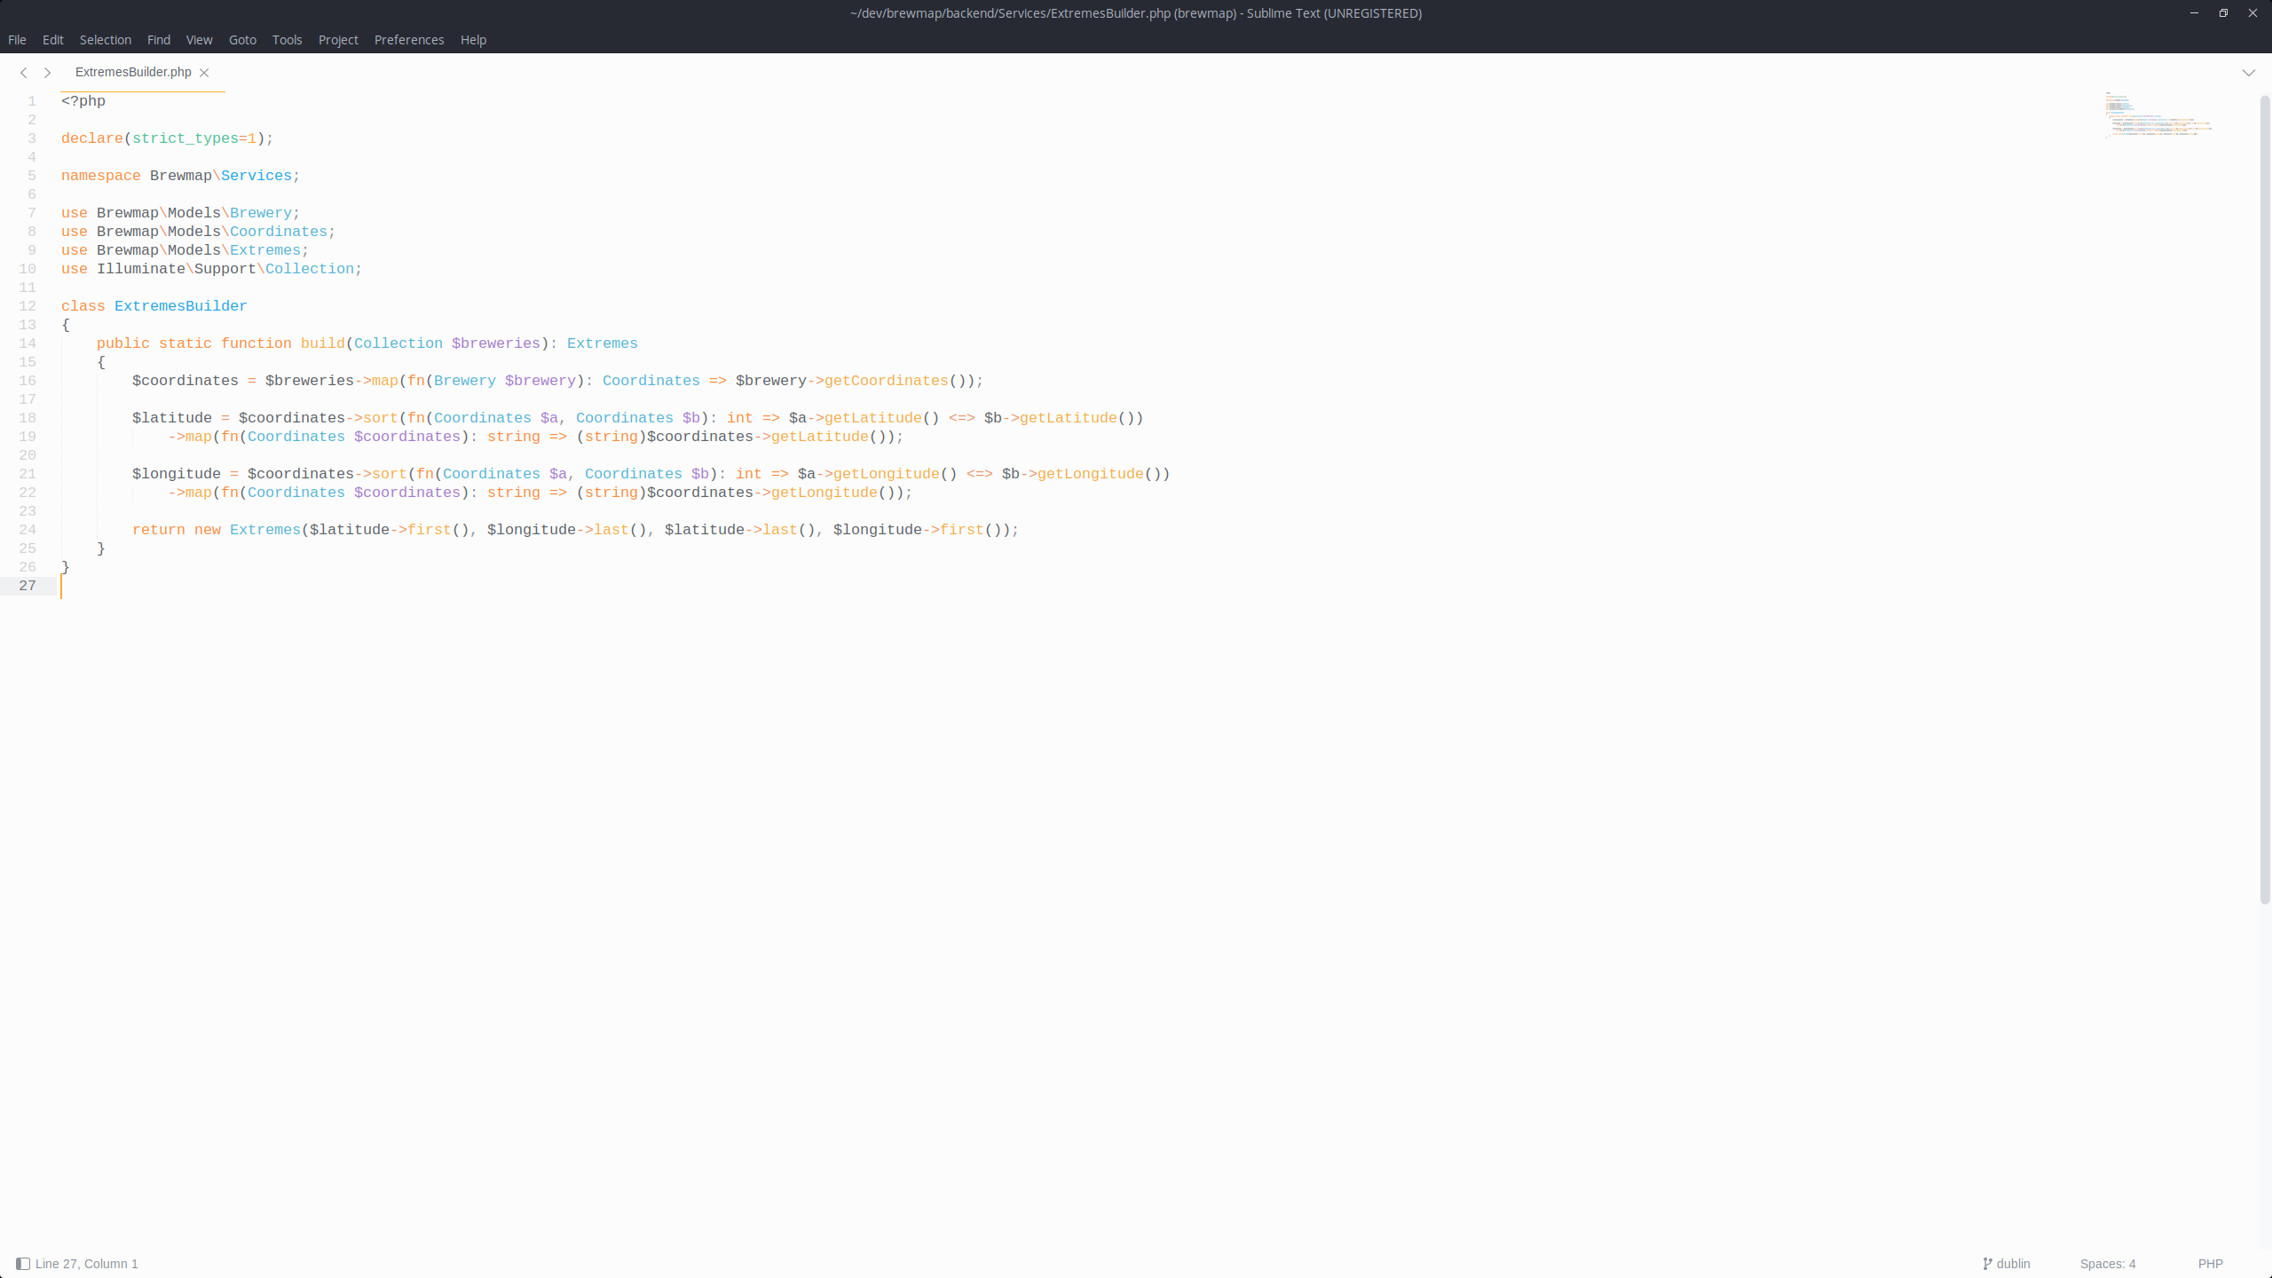
Task: Navigate back to previously viewed file
Action: (x=23, y=72)
